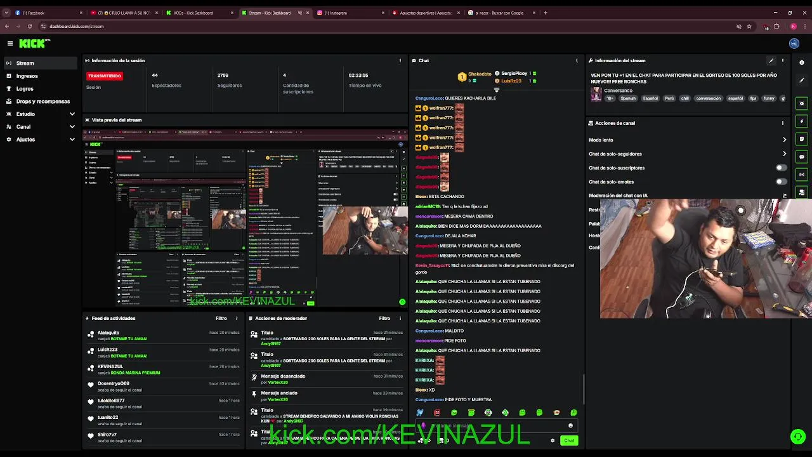Open Drops y recompensas in the sidebar

(40, 101)
